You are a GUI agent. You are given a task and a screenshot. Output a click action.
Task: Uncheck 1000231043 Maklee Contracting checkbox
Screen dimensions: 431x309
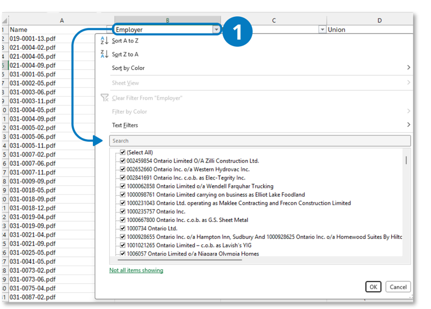pos(123,203)
